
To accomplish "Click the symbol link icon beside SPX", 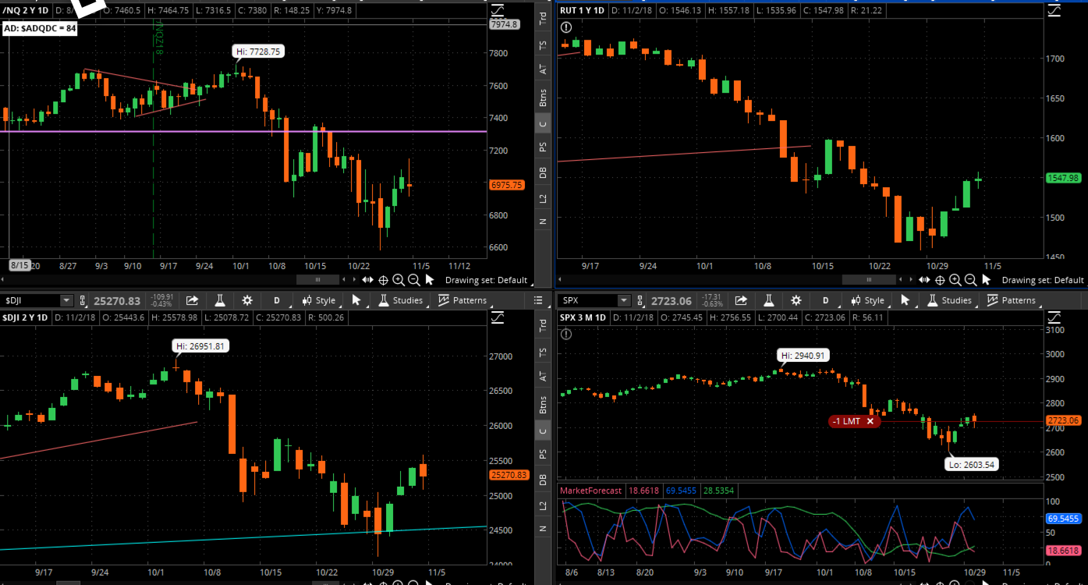I will click(640, 301).
